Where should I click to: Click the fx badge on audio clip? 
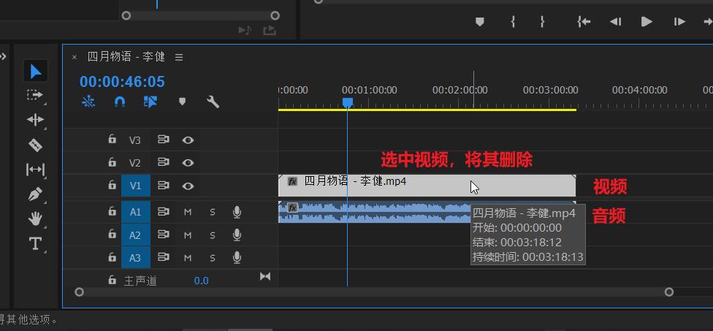tap(292, 208)
